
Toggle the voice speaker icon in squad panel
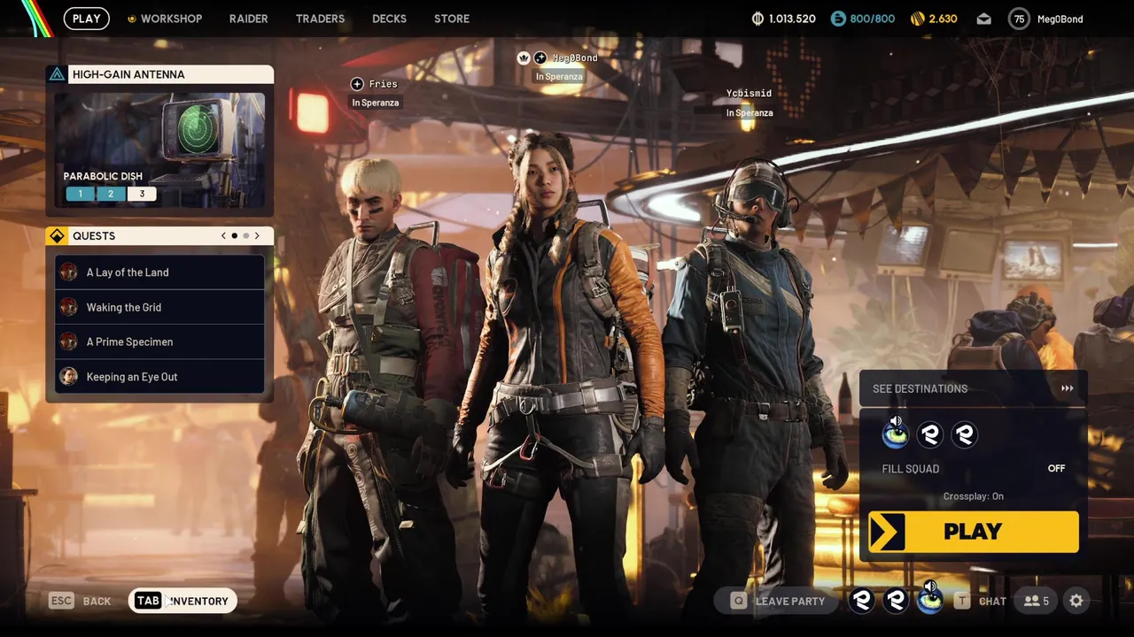click(896, 421)
